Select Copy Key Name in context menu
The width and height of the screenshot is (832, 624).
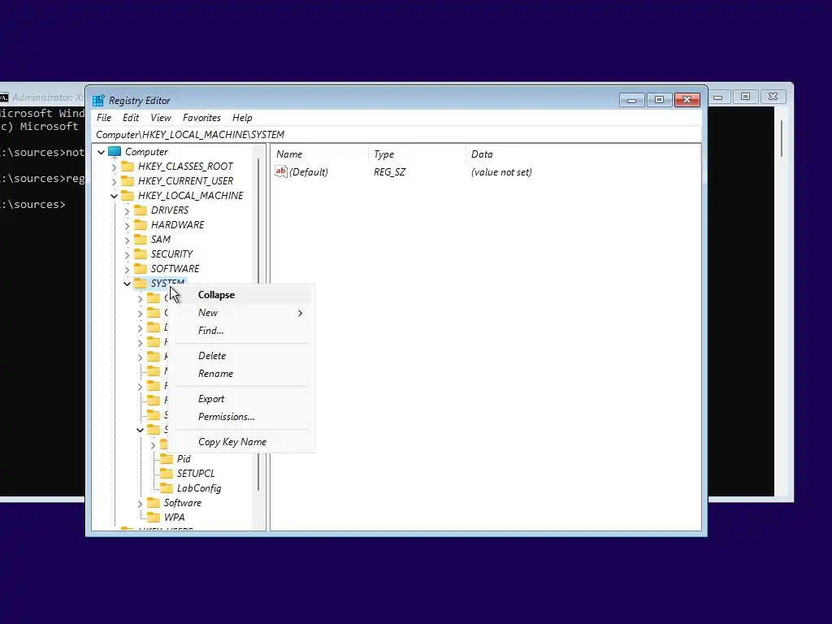pos(242,442)
